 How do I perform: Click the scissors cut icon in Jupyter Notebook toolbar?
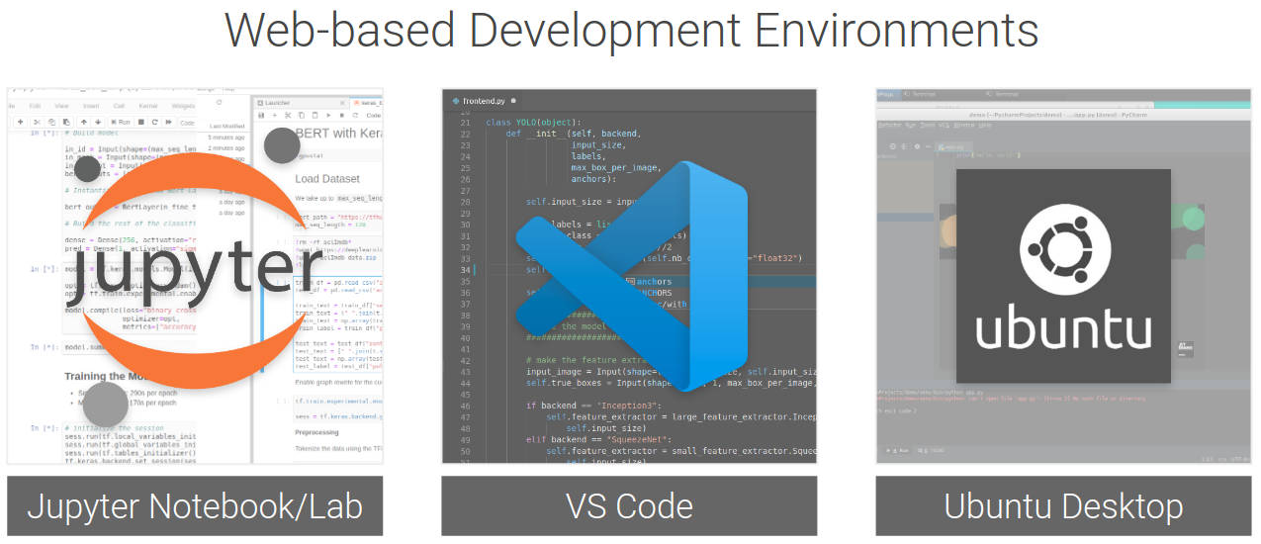pyautogui.click(x=37, y=122)
